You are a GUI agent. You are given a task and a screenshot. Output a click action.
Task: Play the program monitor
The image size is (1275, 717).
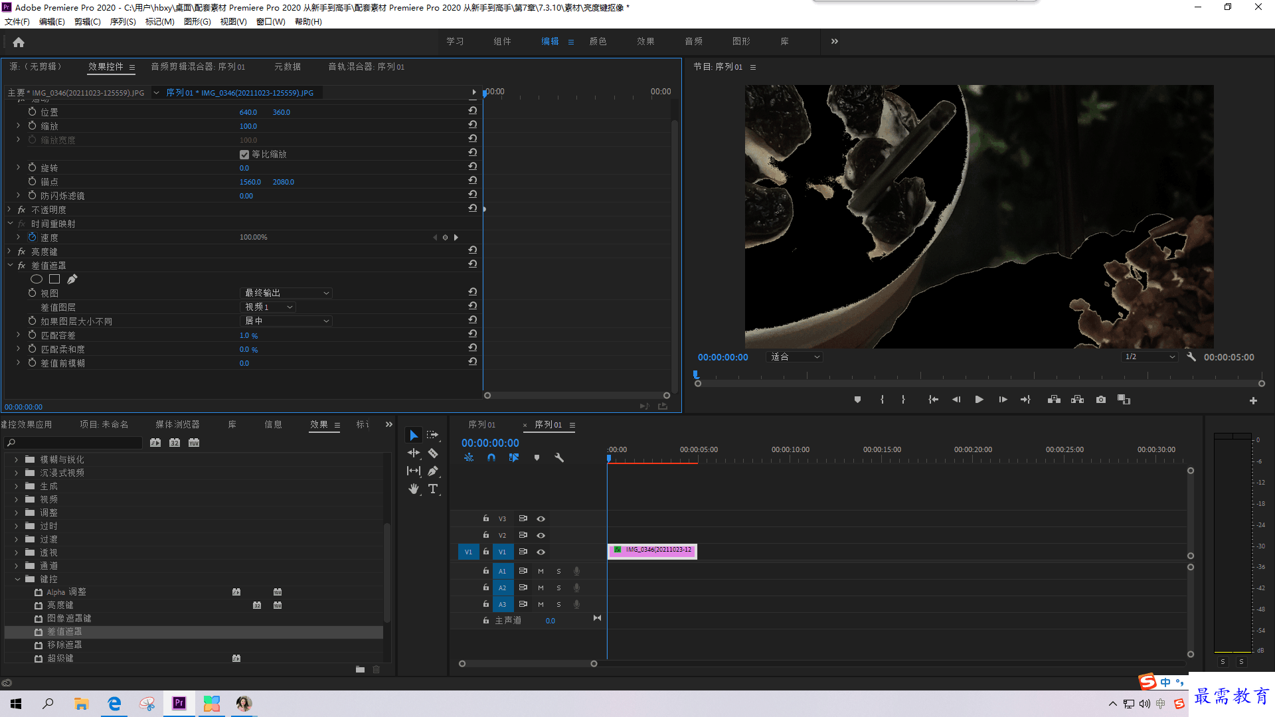pyautogui.click(x=979, y=400)
